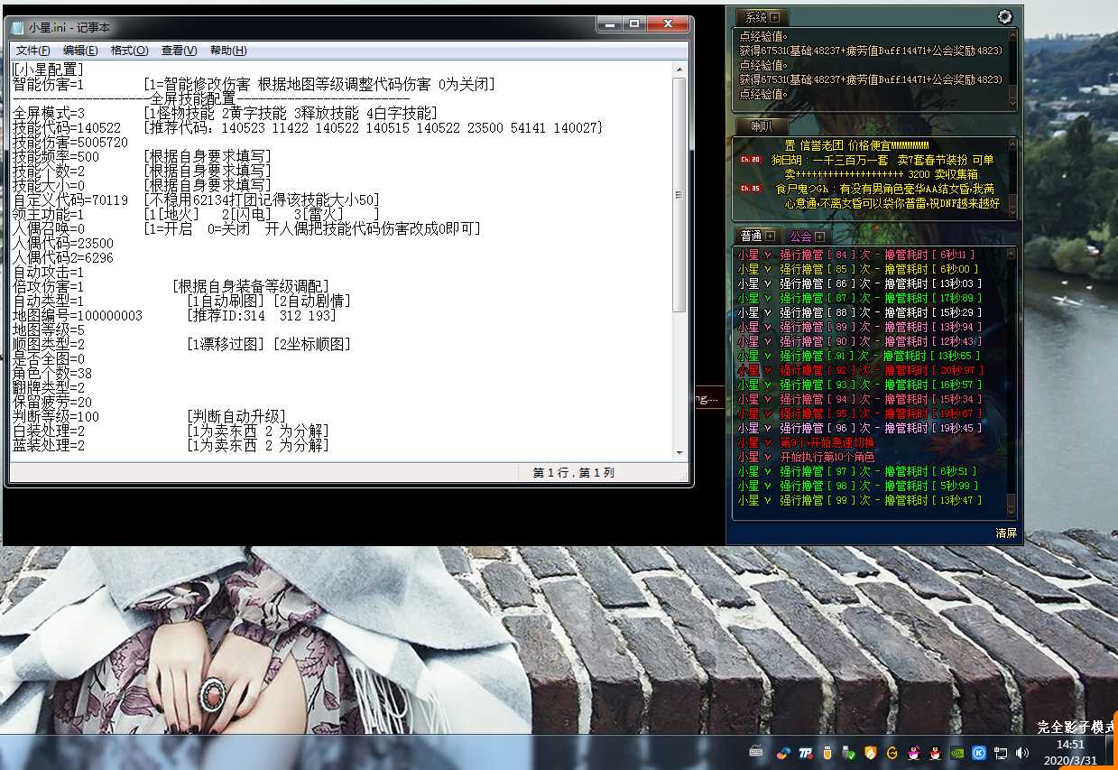Viewport: 1118px width, 770px height.
Task: Click the orange G tray icon
Action: point(892,752)
